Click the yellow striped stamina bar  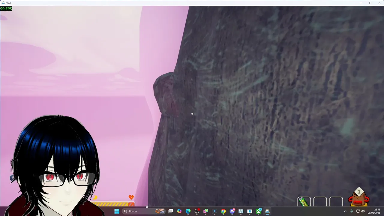(x=111, y=204)
